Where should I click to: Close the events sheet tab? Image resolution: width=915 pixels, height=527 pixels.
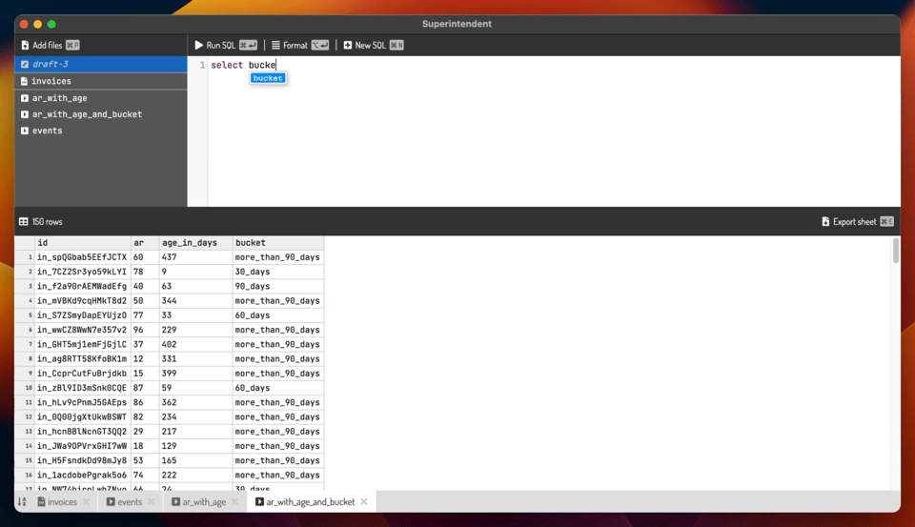[x=151, y=502]
